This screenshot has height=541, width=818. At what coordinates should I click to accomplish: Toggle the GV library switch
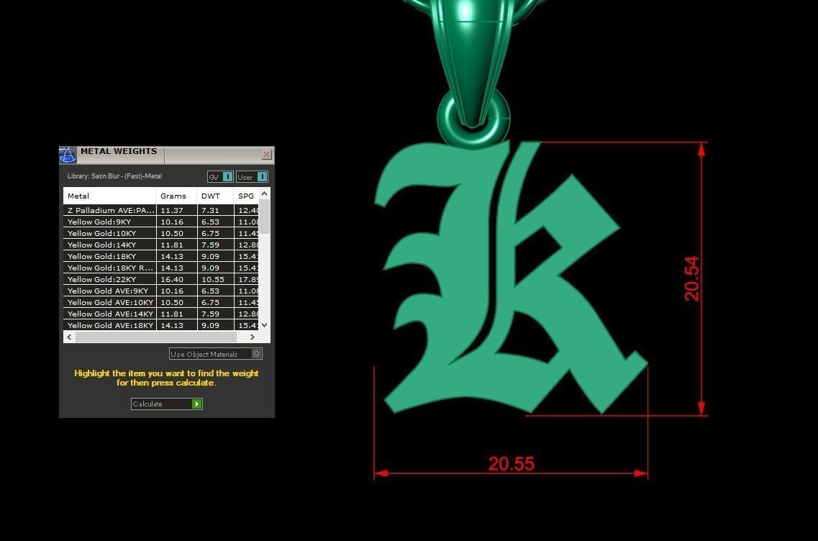pyautogui.click(x=220, y=177)
